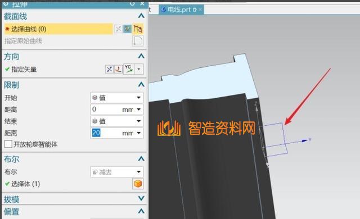Click the 指定原始曲线 icon
360x219 pixels.
pyautogui.click(x=138, y=41)
